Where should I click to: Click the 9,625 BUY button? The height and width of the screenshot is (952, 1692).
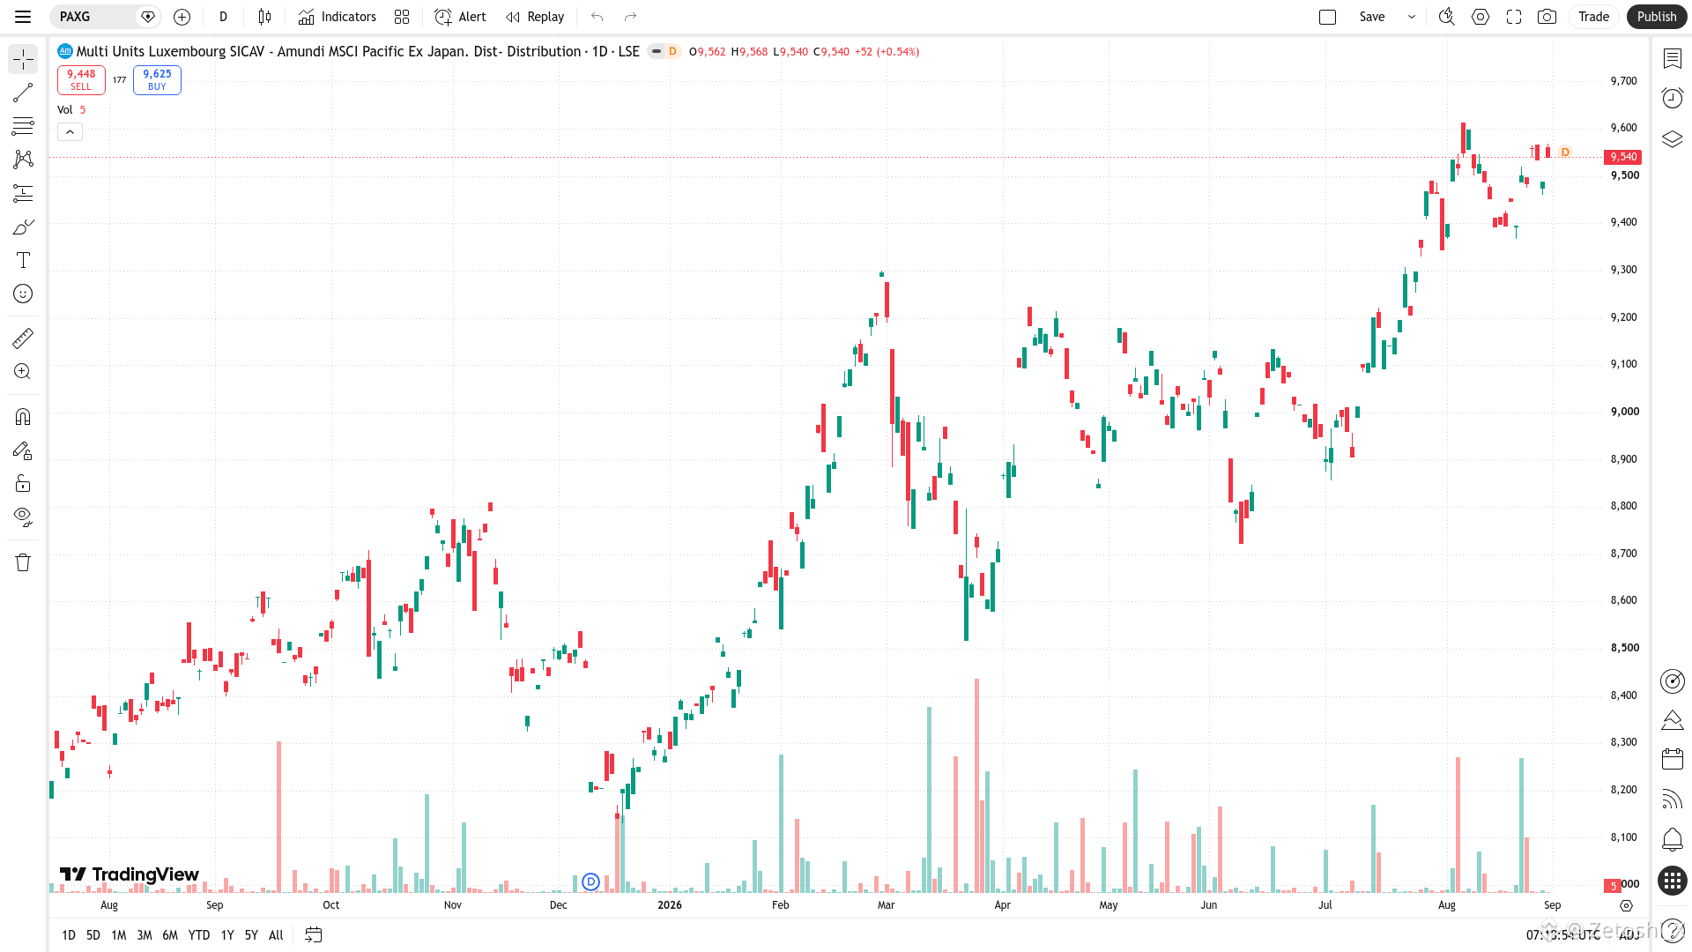click(157, 80)
